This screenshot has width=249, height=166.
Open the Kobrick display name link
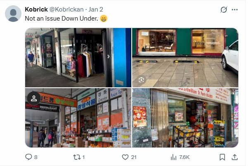point(36,9)
